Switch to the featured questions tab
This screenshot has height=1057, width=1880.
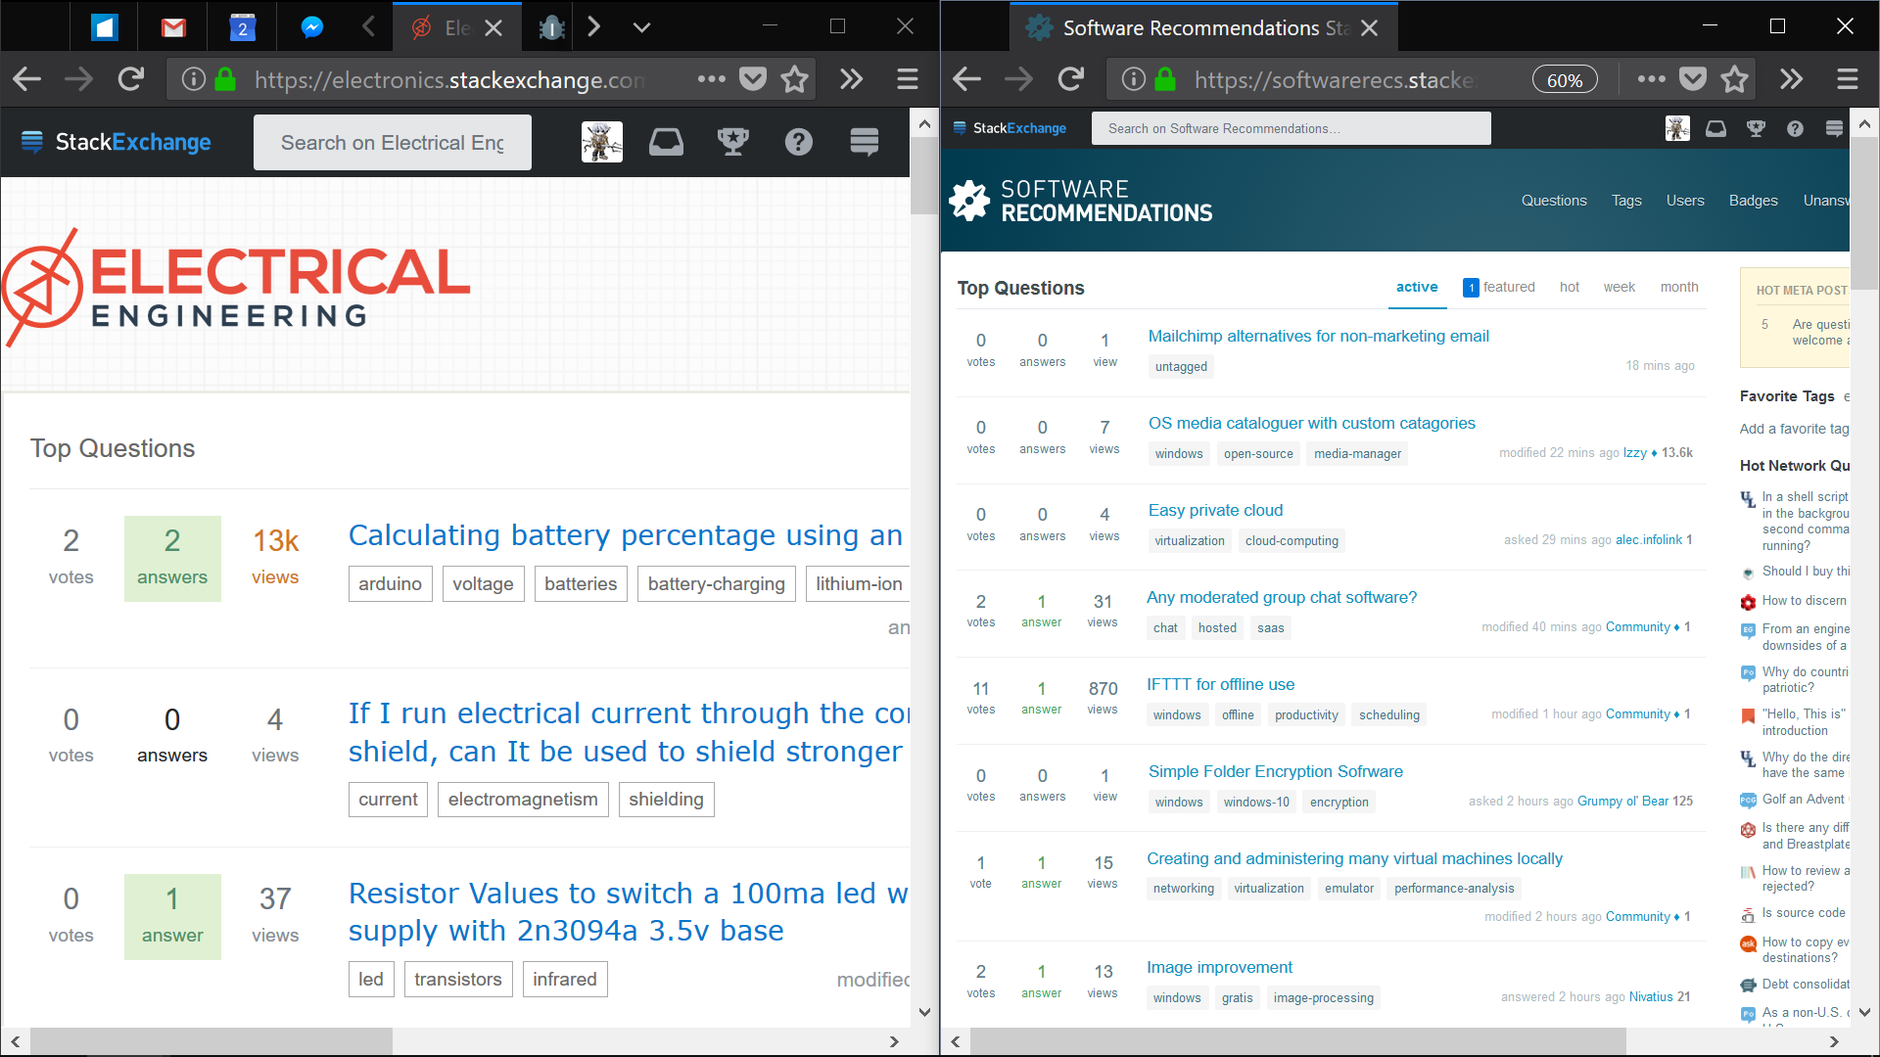1499,287
